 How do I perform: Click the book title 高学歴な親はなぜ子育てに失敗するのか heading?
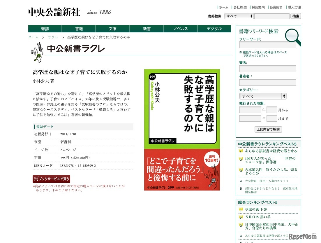[80, 72]
